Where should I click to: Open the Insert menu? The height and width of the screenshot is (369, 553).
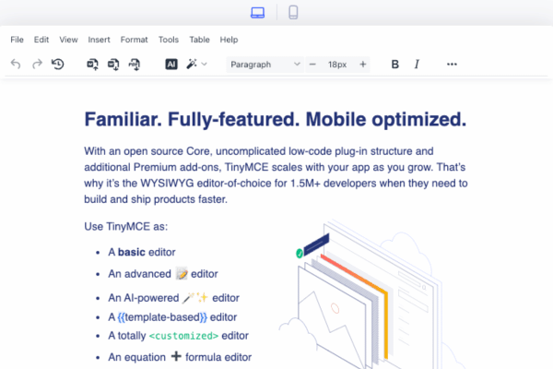pos(100,40)
